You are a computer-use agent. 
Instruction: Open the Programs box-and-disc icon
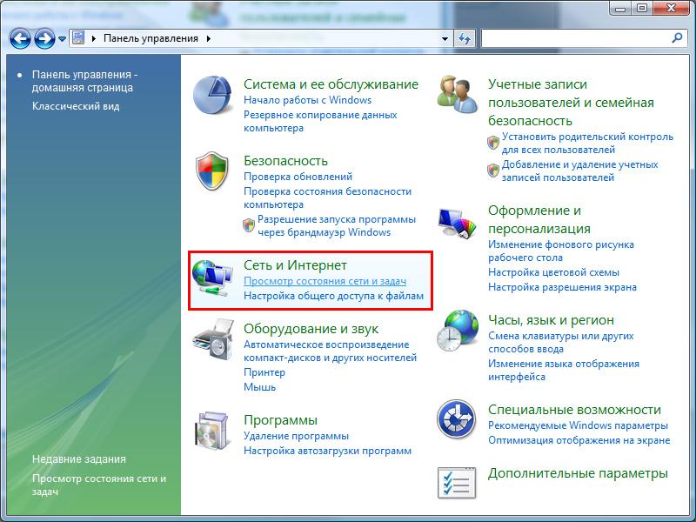tap(212, 431)
